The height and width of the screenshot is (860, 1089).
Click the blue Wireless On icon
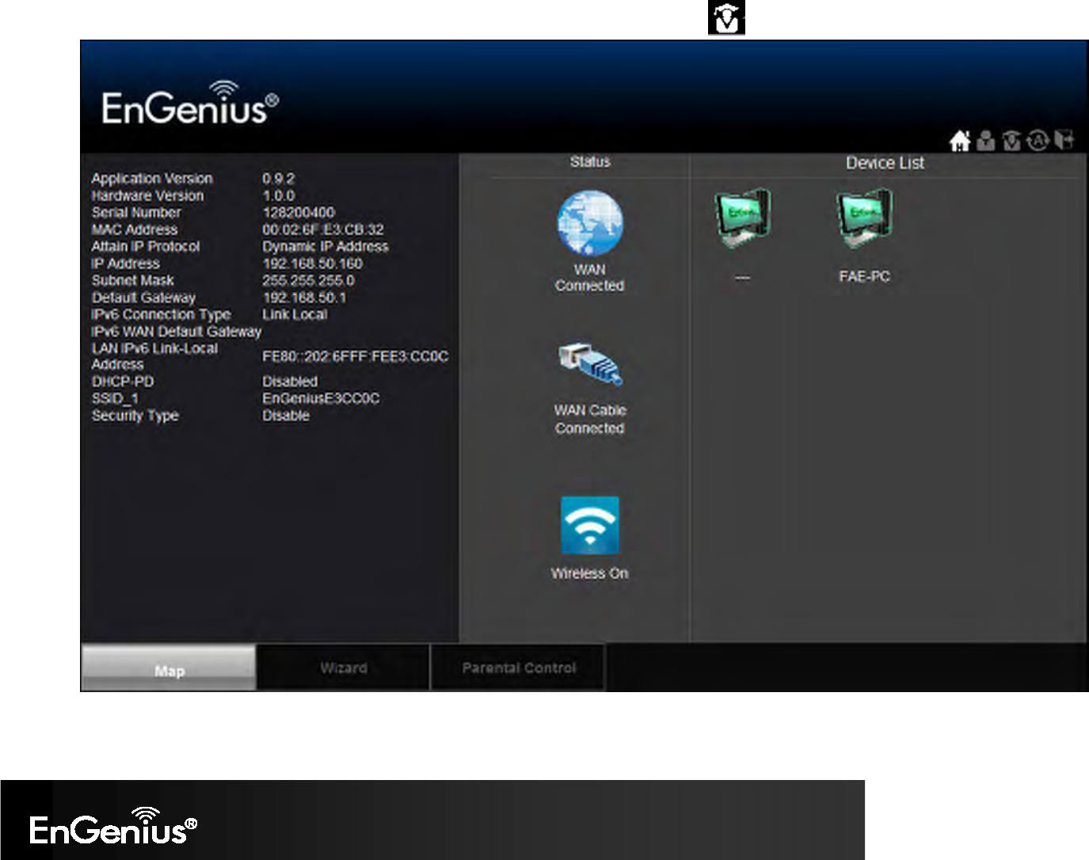(x=590, y=526)
